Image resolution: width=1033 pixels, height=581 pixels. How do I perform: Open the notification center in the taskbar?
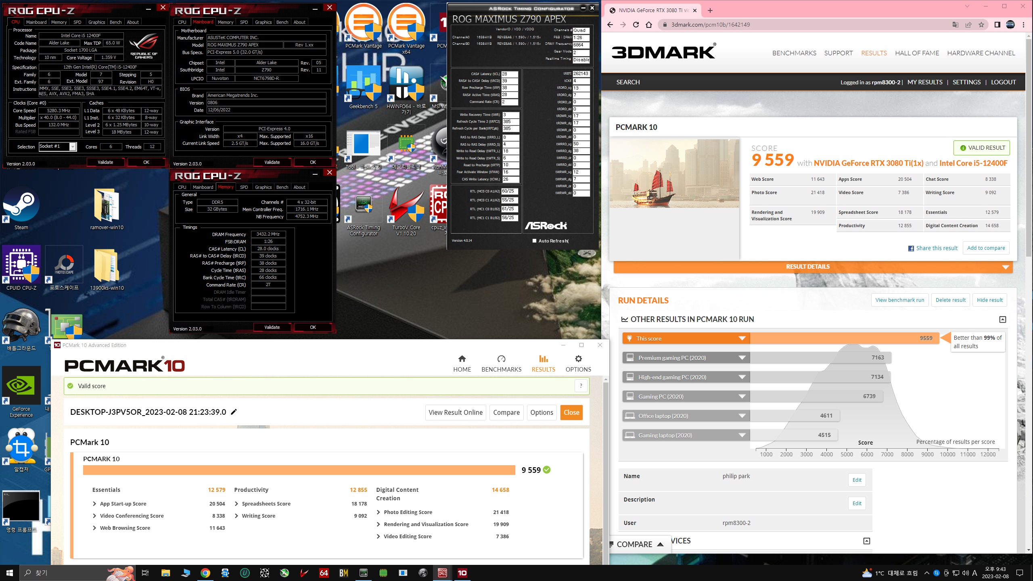point(1020,573)
